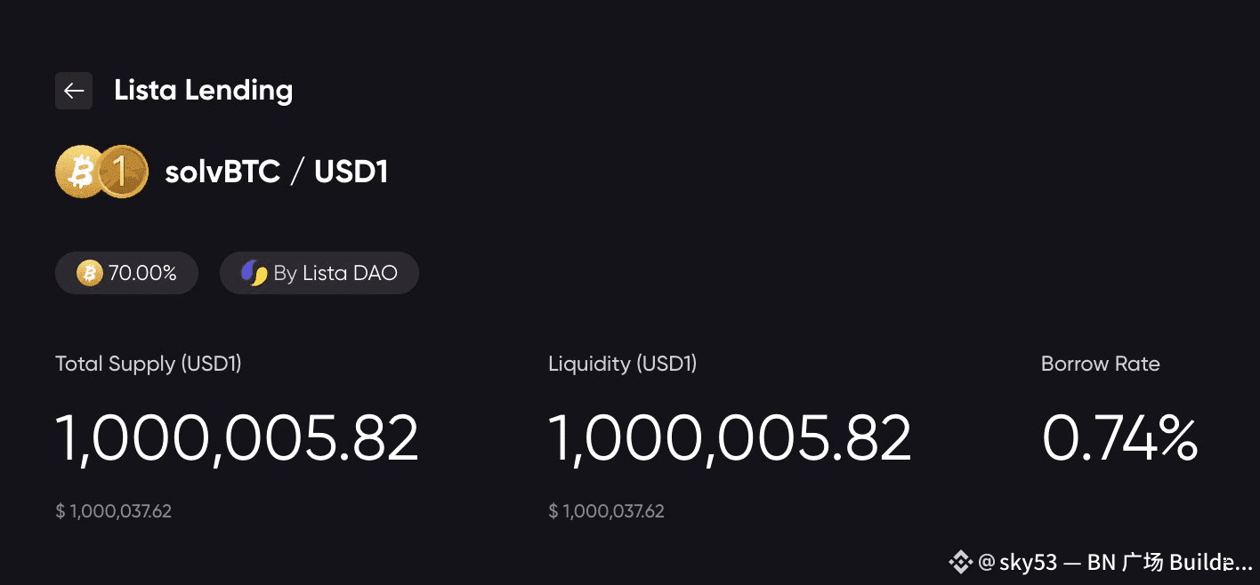Click the solvBTC / USD1 market heading
The image size is (1260, 585).
tap(277, 172)
